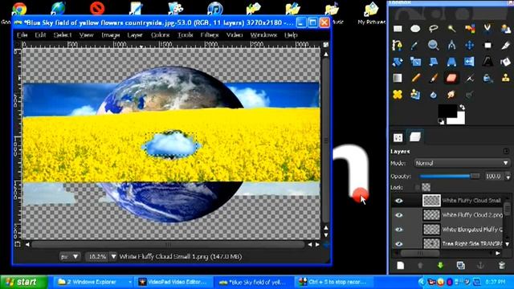Screen dimensions: 514x289
Task: Select the Paintbrush tool
Action: point(434,78)
